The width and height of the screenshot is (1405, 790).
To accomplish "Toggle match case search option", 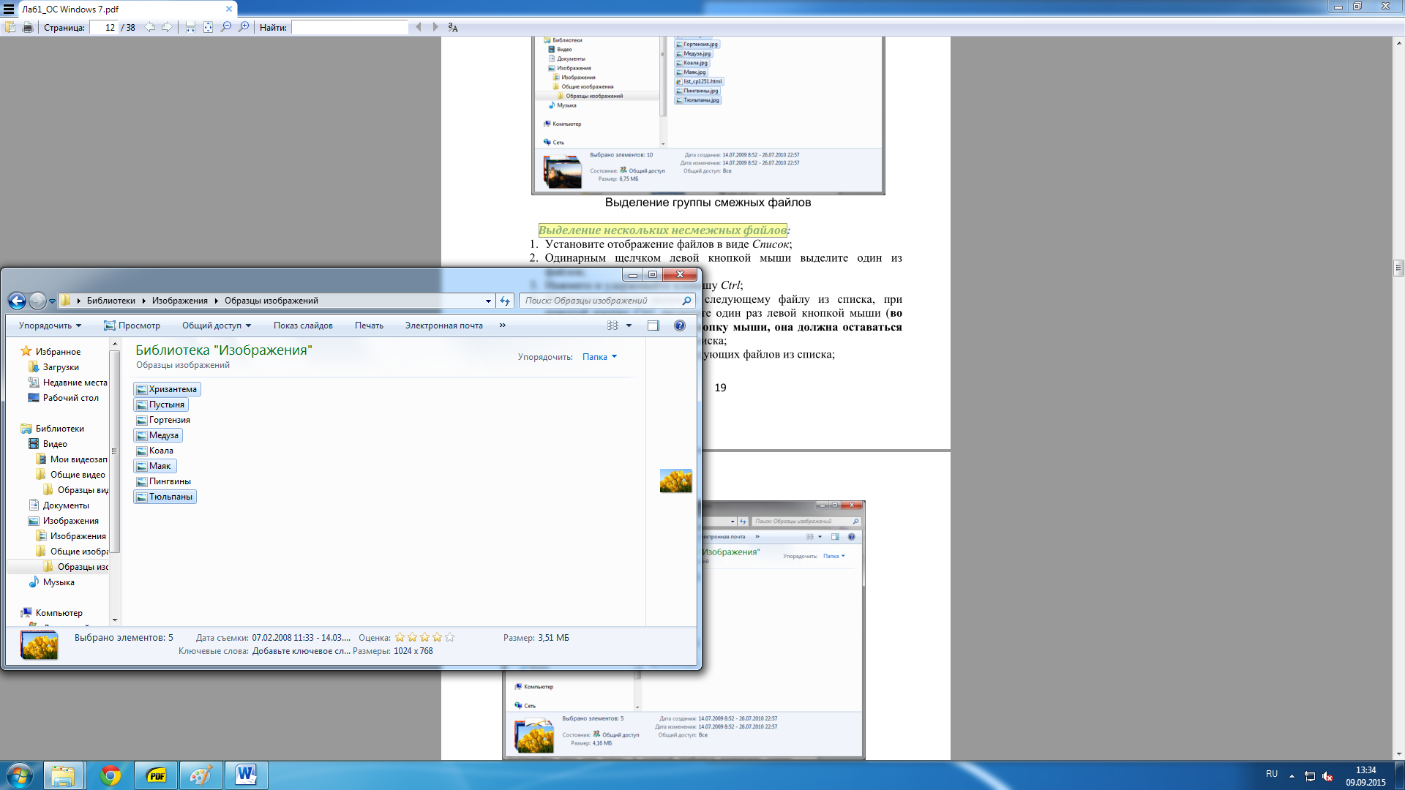I will point(453,27).
